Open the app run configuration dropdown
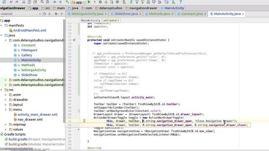Viewport: 269px width, 151px height. 79,2
